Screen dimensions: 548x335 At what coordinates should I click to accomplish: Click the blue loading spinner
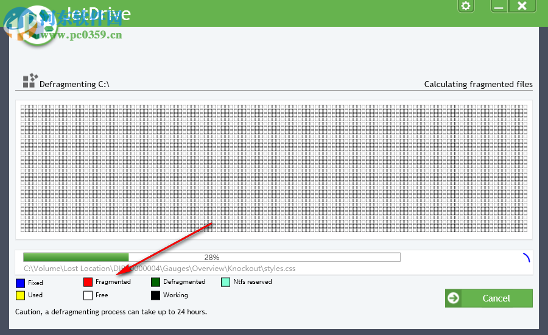click(527, 258)
